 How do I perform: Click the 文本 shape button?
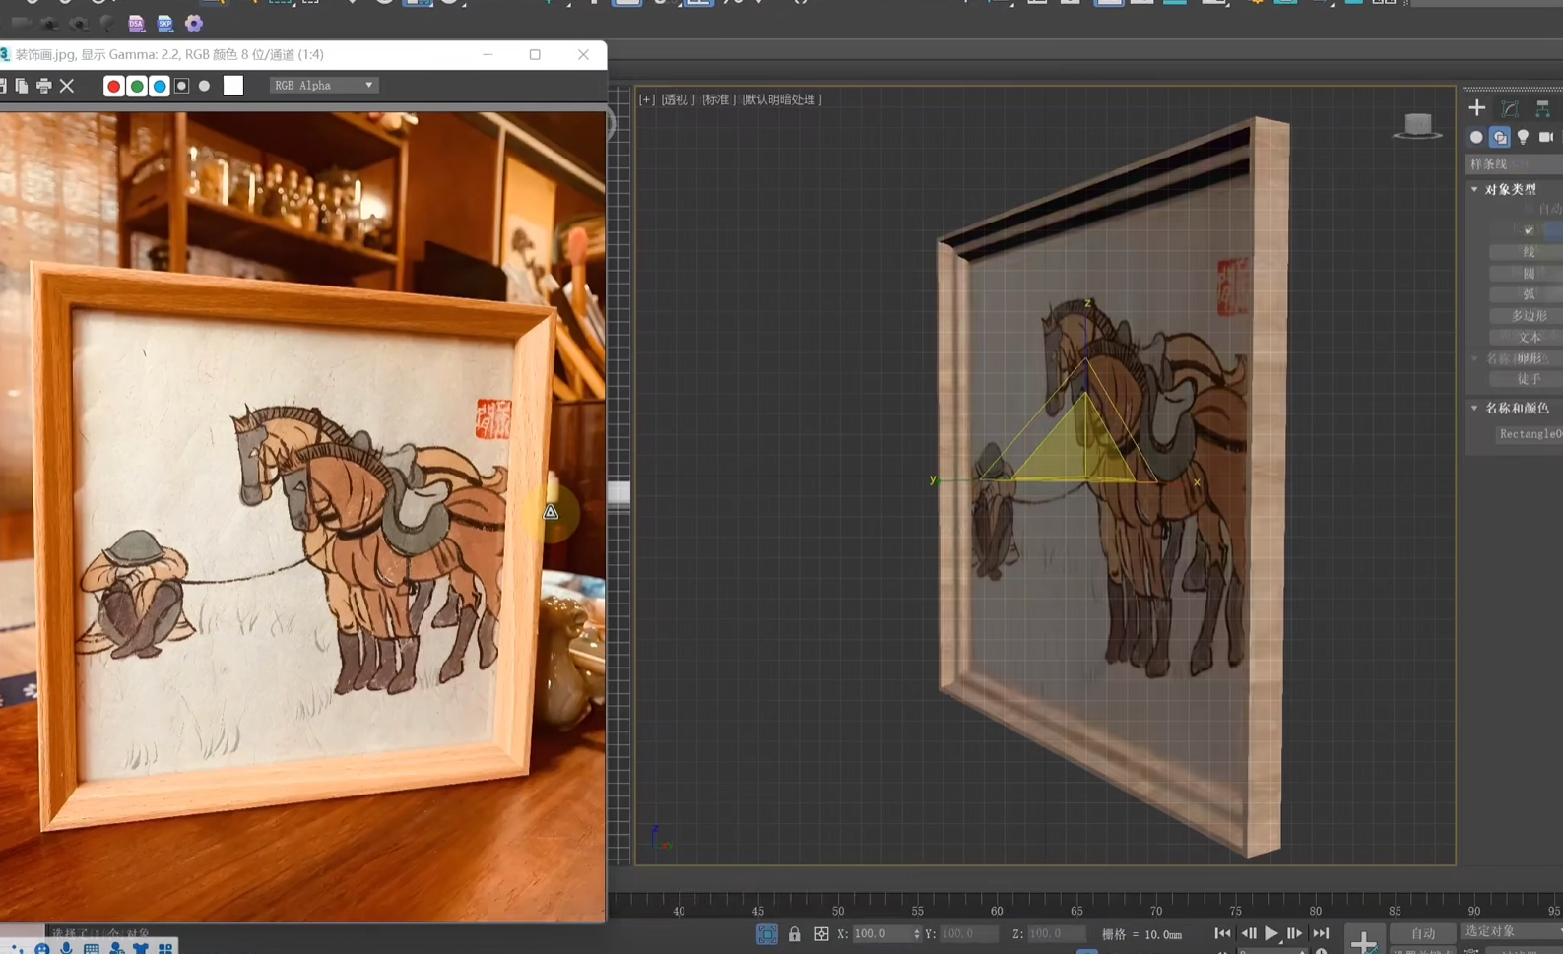[x=1529, y=337]
